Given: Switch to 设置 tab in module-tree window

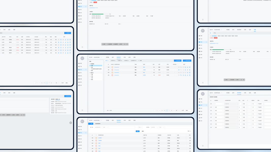Looking at the screenshot, I should coord(134,57).
